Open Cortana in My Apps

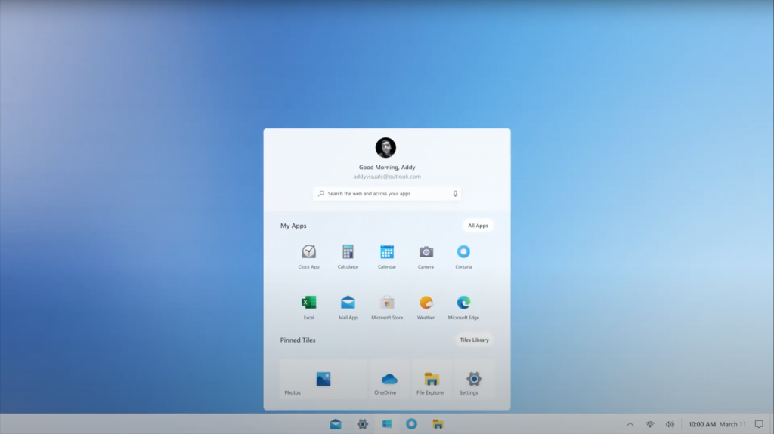(463, 251)
